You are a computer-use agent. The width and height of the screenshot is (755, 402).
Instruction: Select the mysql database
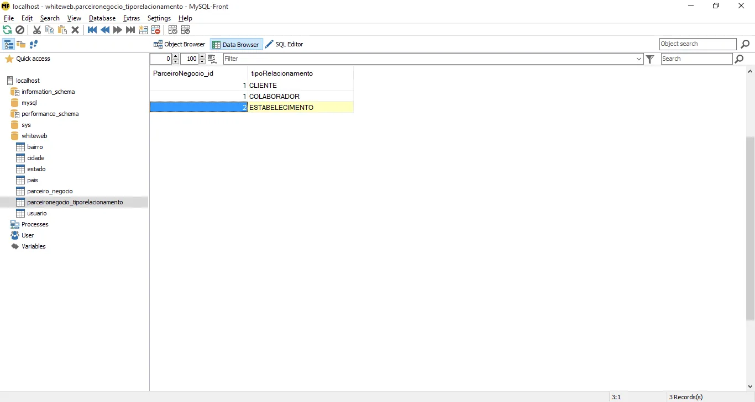[29, 103]
